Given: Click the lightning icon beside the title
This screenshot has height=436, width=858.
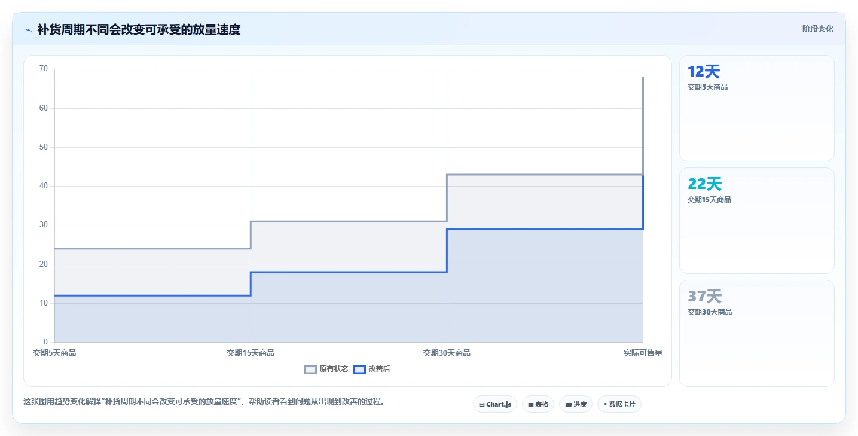Looking at the screenshot, I should 28,29.
